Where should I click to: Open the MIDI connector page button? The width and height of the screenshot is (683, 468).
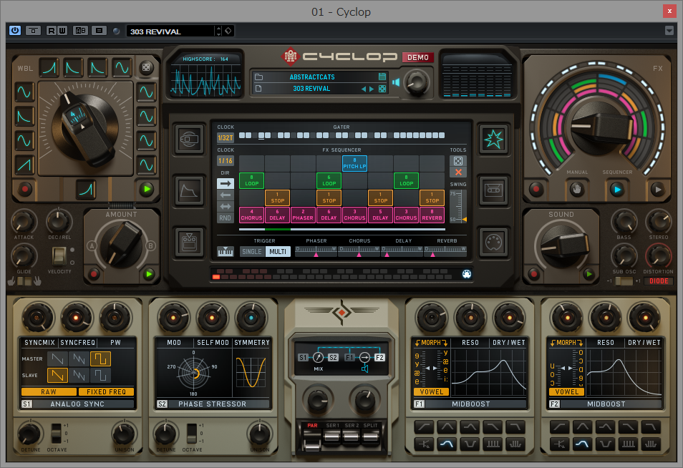pyautogui.click(x=493, y=242)
